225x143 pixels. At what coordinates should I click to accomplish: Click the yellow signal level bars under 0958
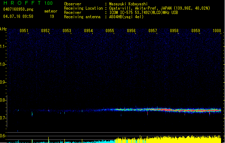pyautogui.click(x=174, y=140)
